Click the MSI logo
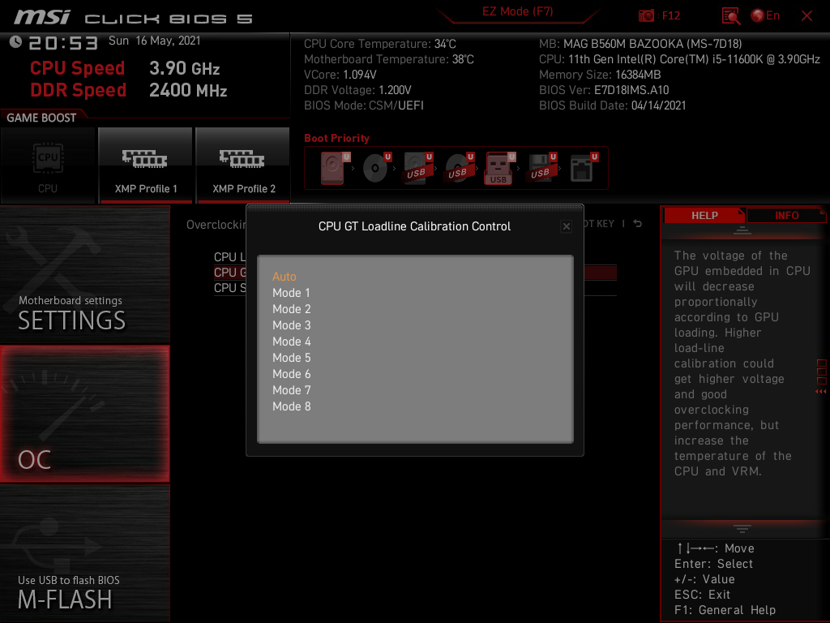The image size is (830, 623). 42,17
